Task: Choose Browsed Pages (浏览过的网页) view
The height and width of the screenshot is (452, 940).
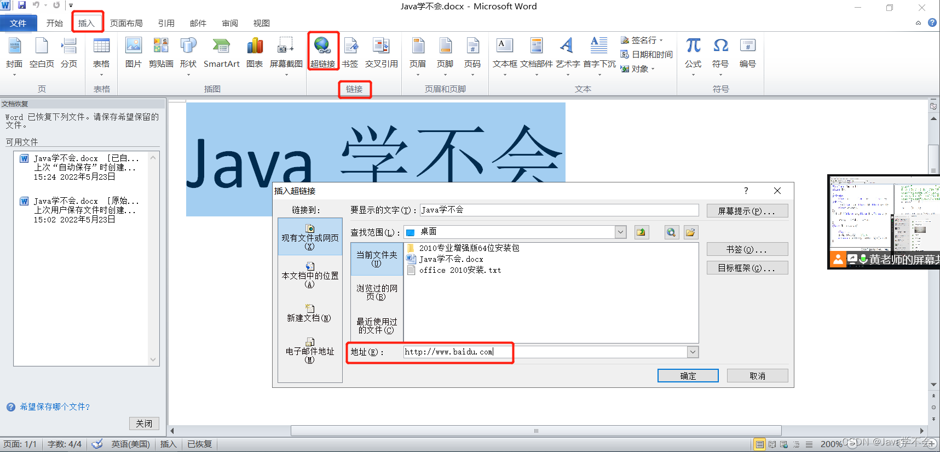Action: 377,292
